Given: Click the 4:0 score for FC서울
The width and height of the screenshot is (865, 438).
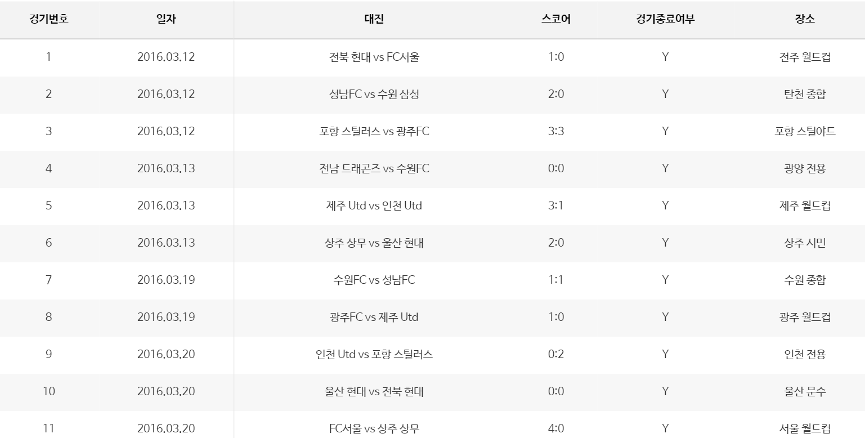Looking at the screenshot, I should click(555, 428).
